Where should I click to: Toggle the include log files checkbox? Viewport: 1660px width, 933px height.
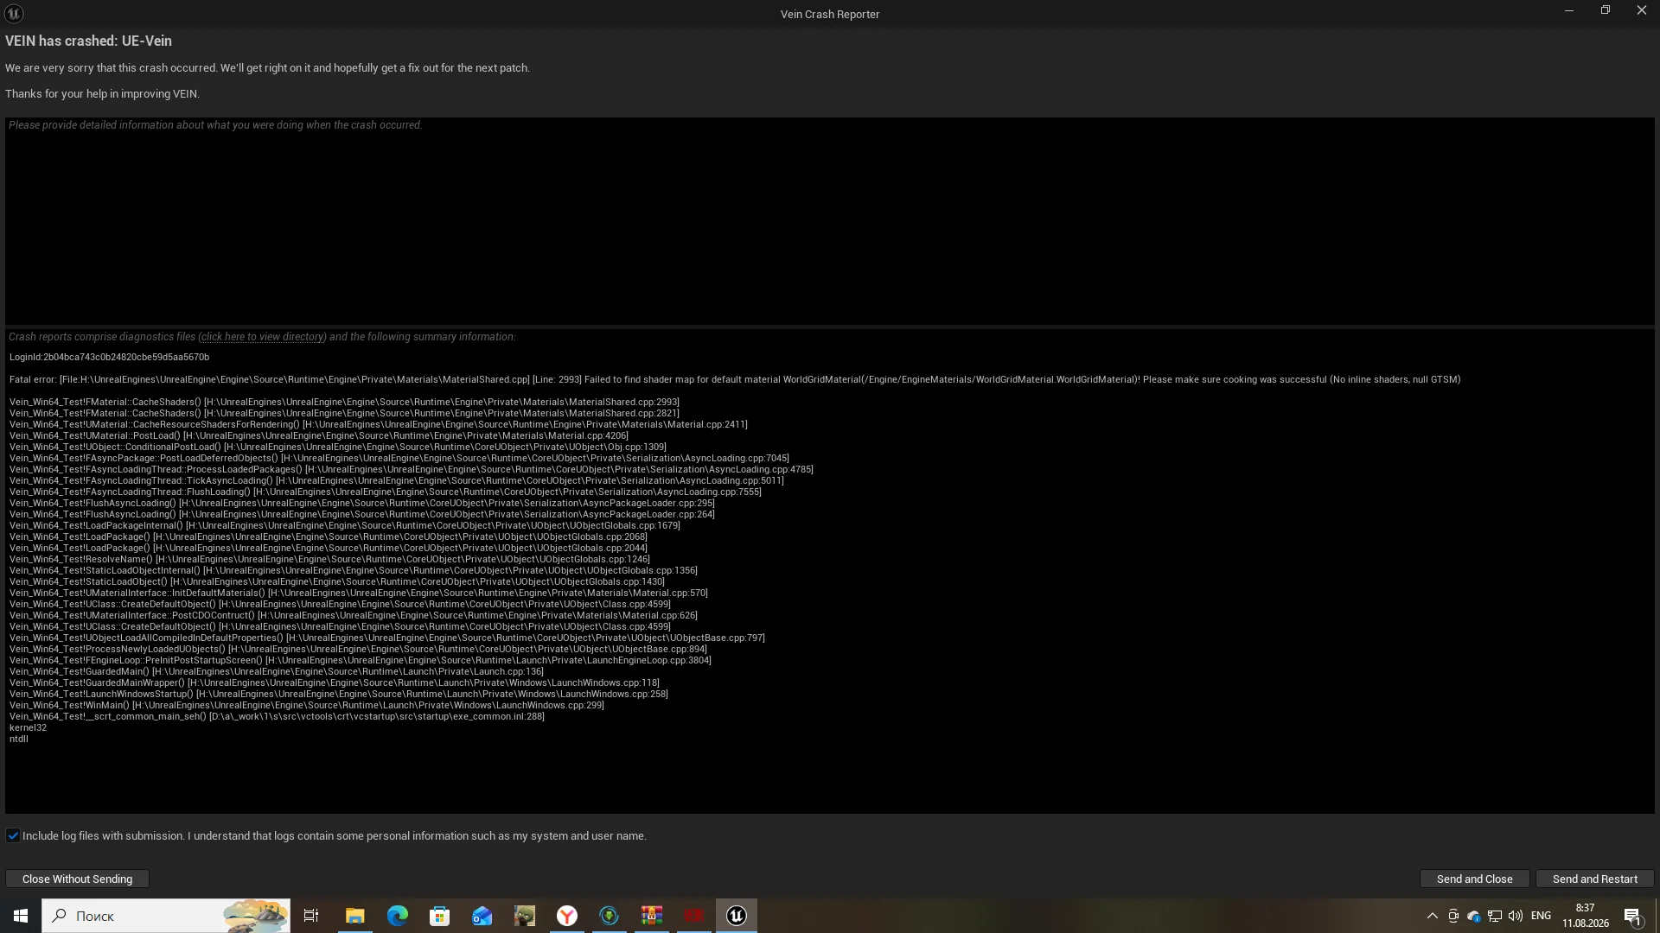13,835
